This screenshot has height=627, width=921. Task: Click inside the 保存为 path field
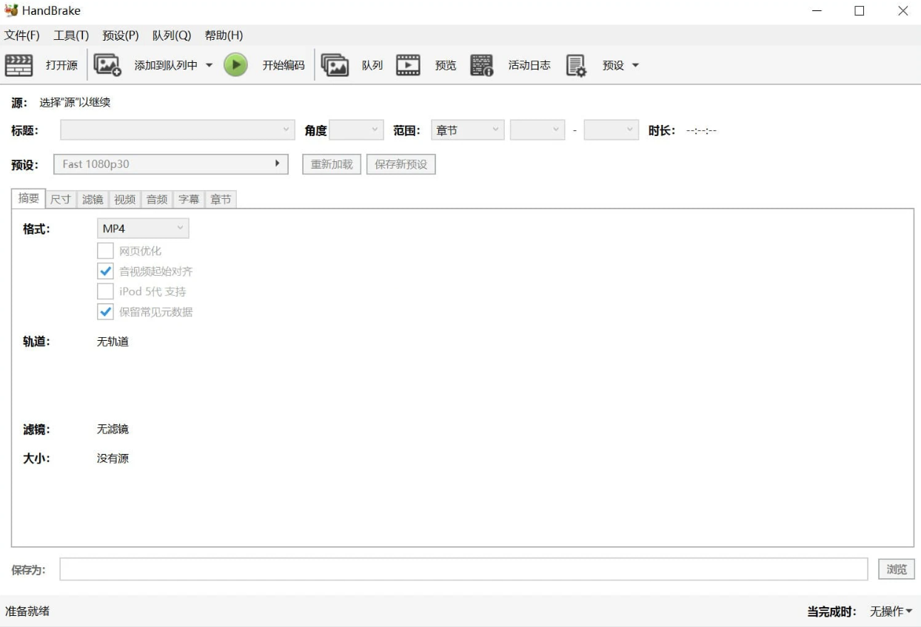pos(444,569)
